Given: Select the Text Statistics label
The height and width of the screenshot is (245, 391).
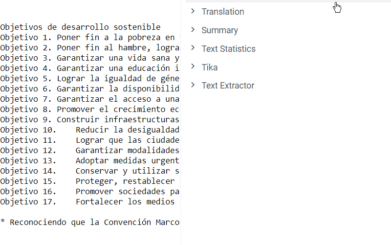Looking at the screenshot, I should 228,49.
